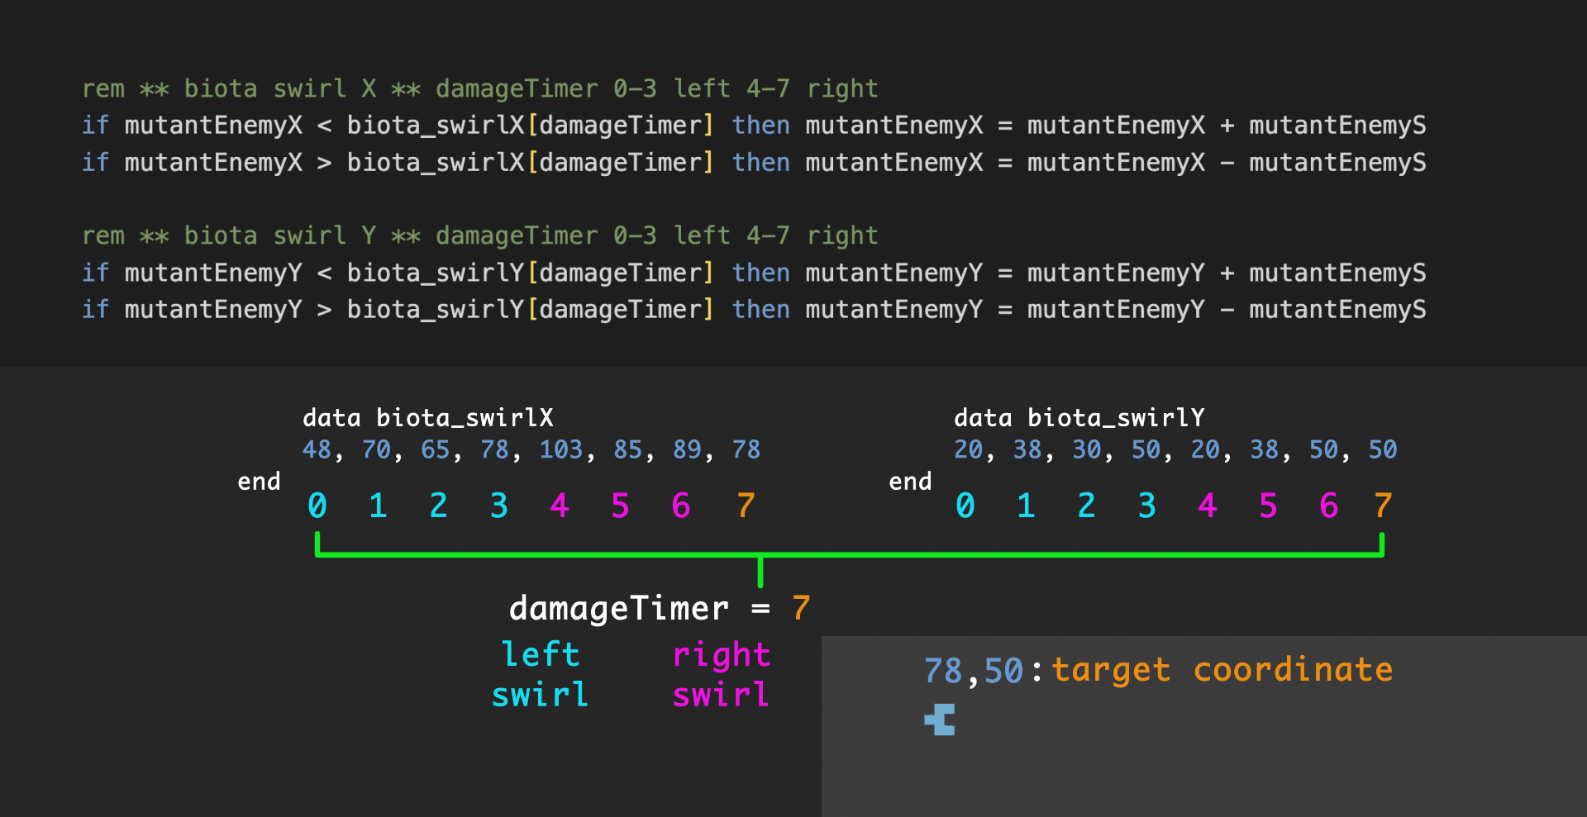Image resolution: width=1587 pixels, height=817 pixels.
Task: Click the orange 7 in damageTimer = 7
Action: click(x=799, y=608)
